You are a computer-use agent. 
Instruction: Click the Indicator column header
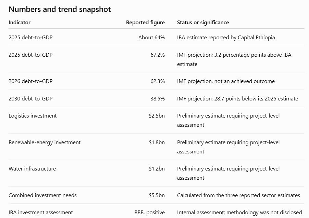point(20,23)
